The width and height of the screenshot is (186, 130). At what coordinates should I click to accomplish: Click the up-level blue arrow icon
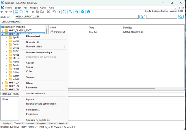27,12
